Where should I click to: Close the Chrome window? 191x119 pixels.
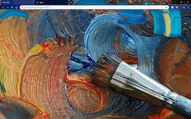tap(188, 2)
